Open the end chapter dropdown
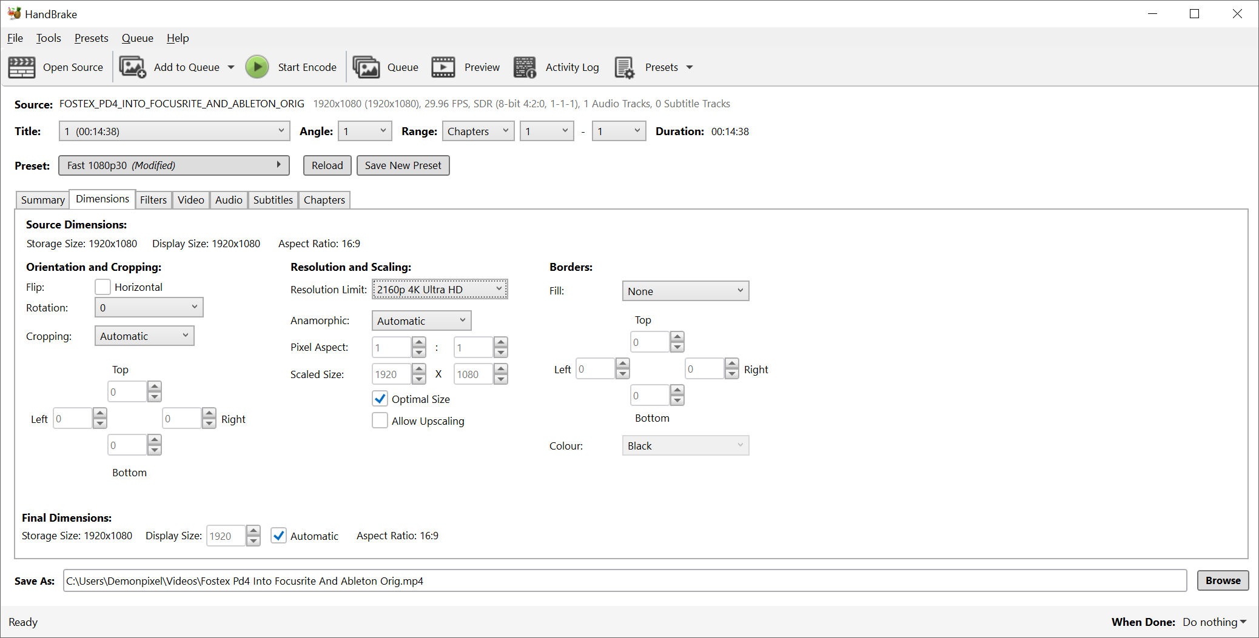The width and height of the screenshot is (1259, 638). (x=619, y=131)
